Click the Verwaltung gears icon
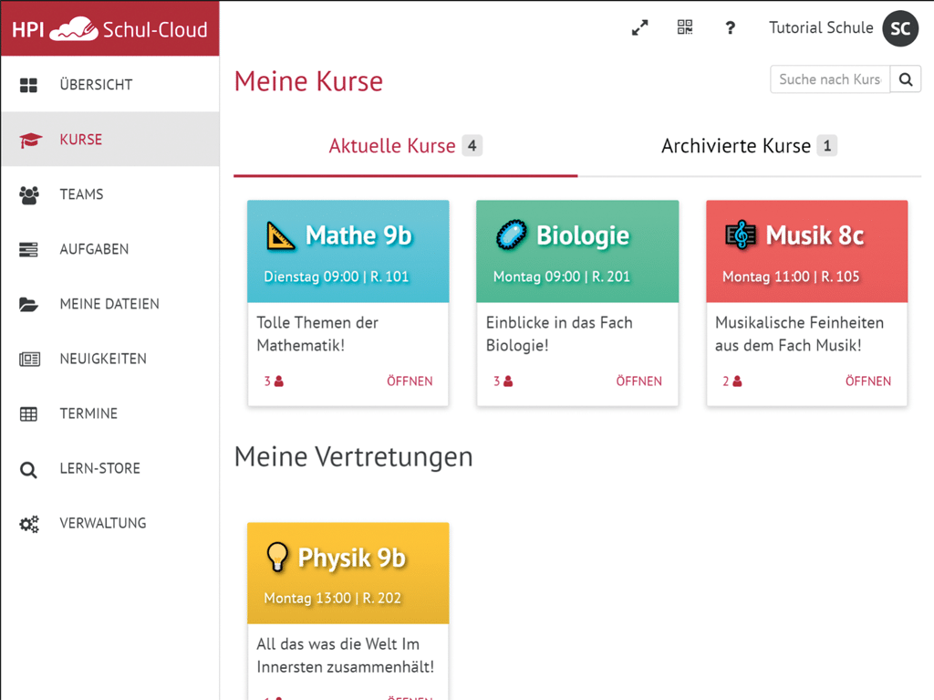Viewport: 934px width, 700px height. click(30, 522)
